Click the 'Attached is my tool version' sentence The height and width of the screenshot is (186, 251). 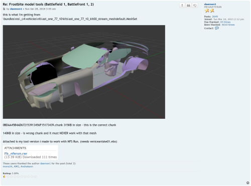[x=60, y=141]
